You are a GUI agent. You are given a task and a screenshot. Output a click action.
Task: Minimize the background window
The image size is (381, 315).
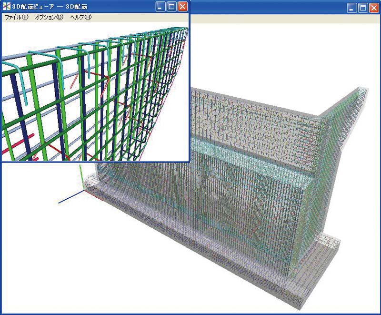pyautogui.click(x=351, y=8)
